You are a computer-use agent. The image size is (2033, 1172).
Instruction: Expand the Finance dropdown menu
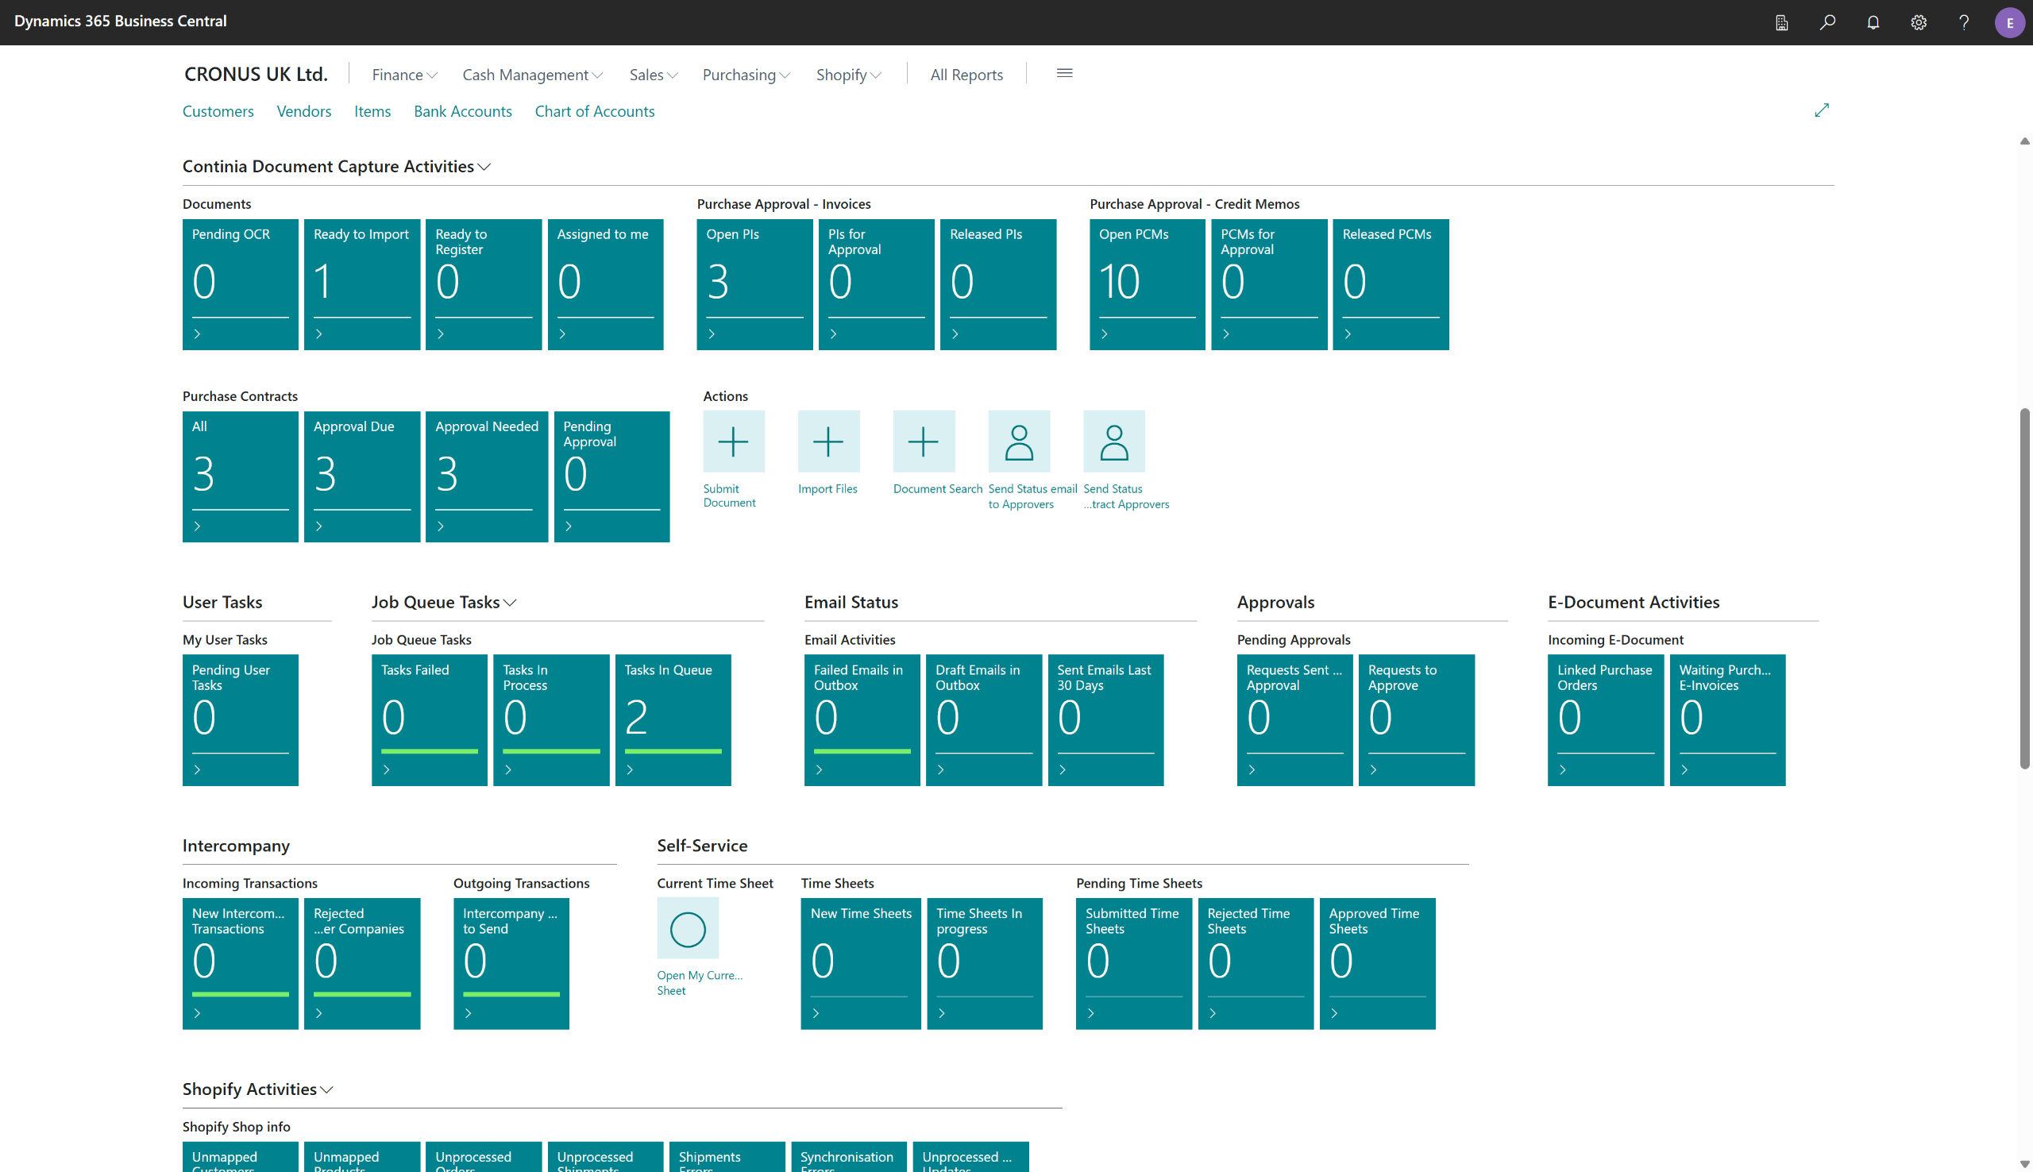click(x=404, y=75)
